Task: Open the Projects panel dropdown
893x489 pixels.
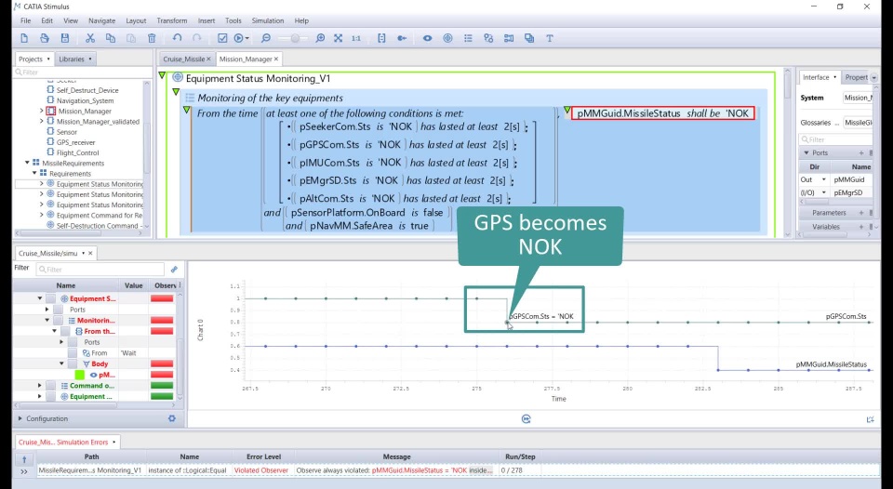Action: [48, 59]
